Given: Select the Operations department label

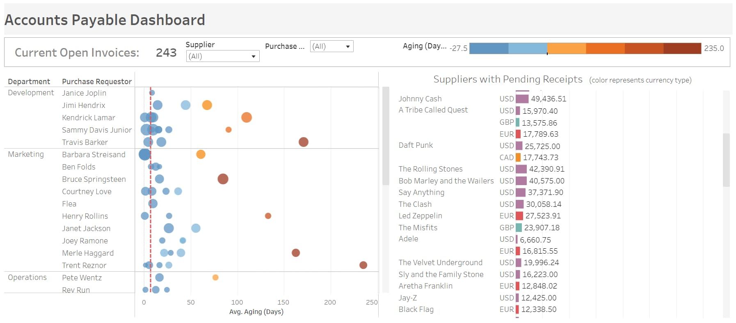Looking at the screenshot, I should pos(27,277).
